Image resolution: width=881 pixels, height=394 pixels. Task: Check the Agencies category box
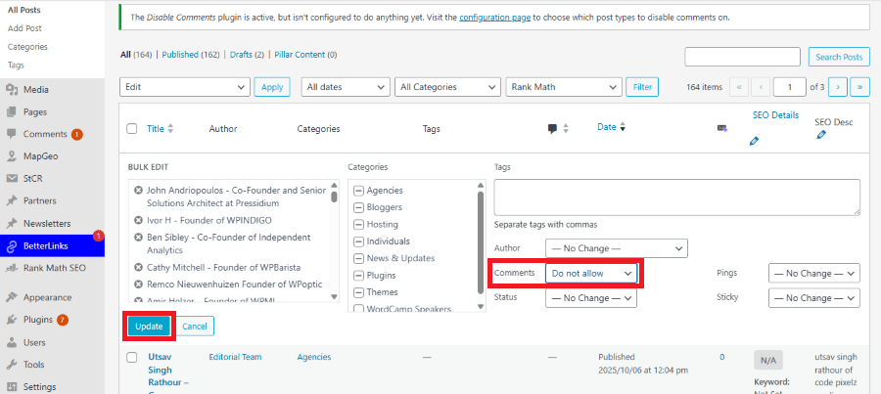point(358,191)
